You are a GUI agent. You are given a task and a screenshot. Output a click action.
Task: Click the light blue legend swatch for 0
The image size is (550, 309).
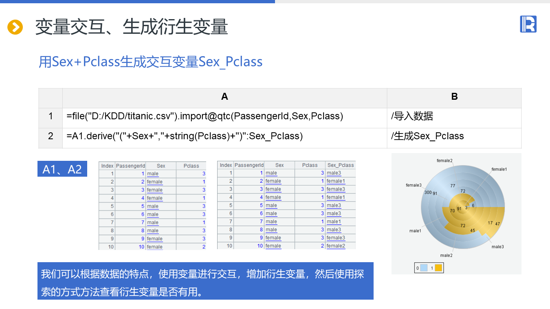point(423,268)
